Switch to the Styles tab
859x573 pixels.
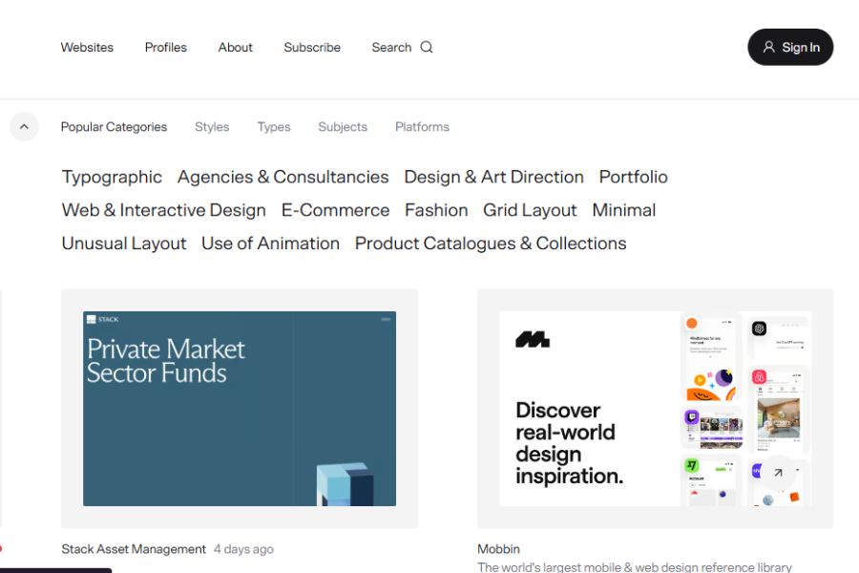pos(212,126)
